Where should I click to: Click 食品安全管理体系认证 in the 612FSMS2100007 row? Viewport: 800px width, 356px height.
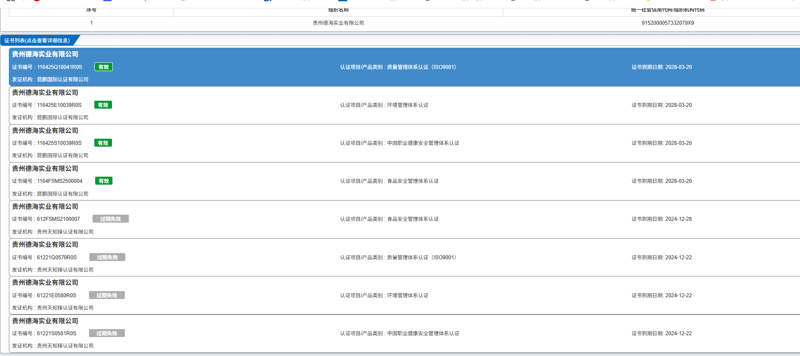tap(413, 219)
